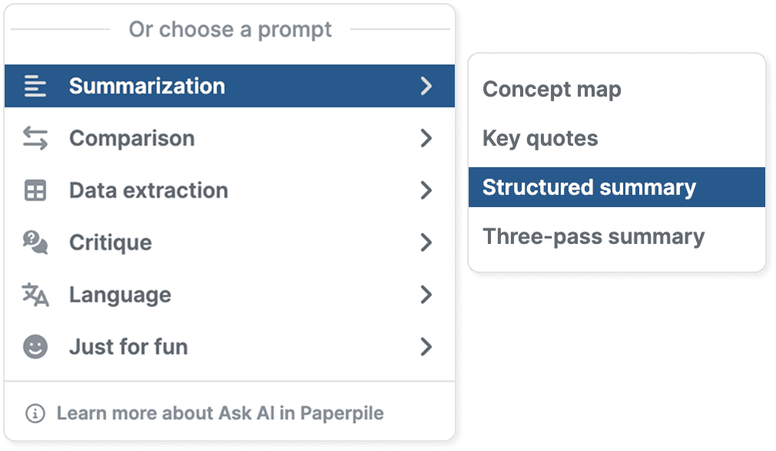Expand the Comparison submenu chevron
The height and width of the screenshot is (451, 776).
click(426, 139)
